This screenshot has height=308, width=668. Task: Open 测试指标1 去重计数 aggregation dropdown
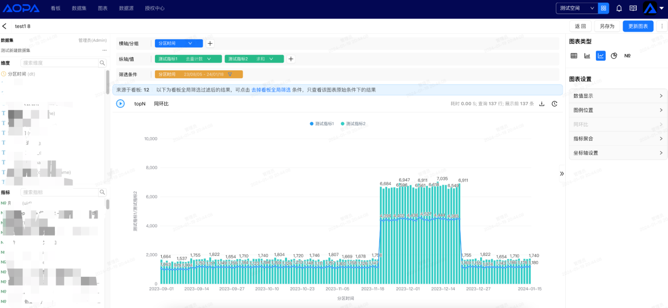coord(188,59)
